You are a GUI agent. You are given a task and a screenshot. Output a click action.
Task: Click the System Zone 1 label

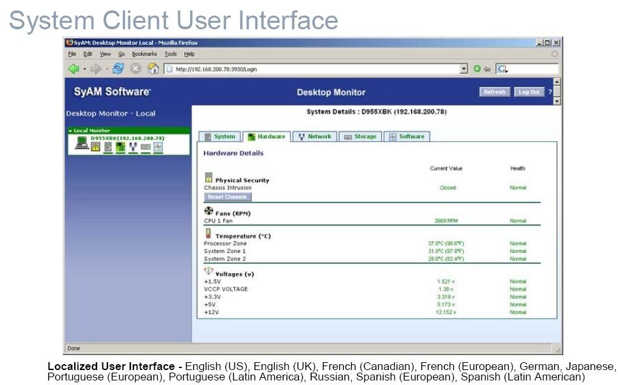(225, 251)
